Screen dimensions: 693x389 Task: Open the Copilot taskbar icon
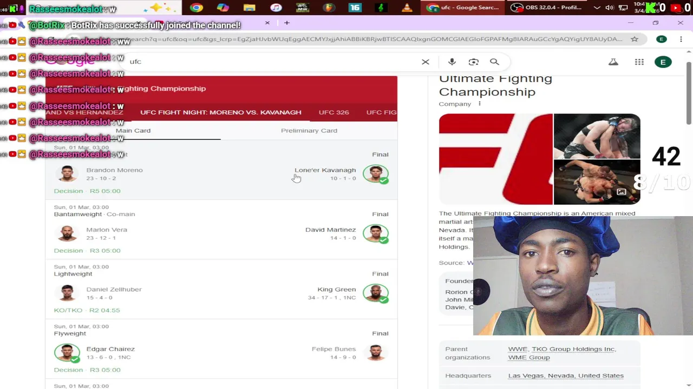pyautogui.click(x=223, y=8)
